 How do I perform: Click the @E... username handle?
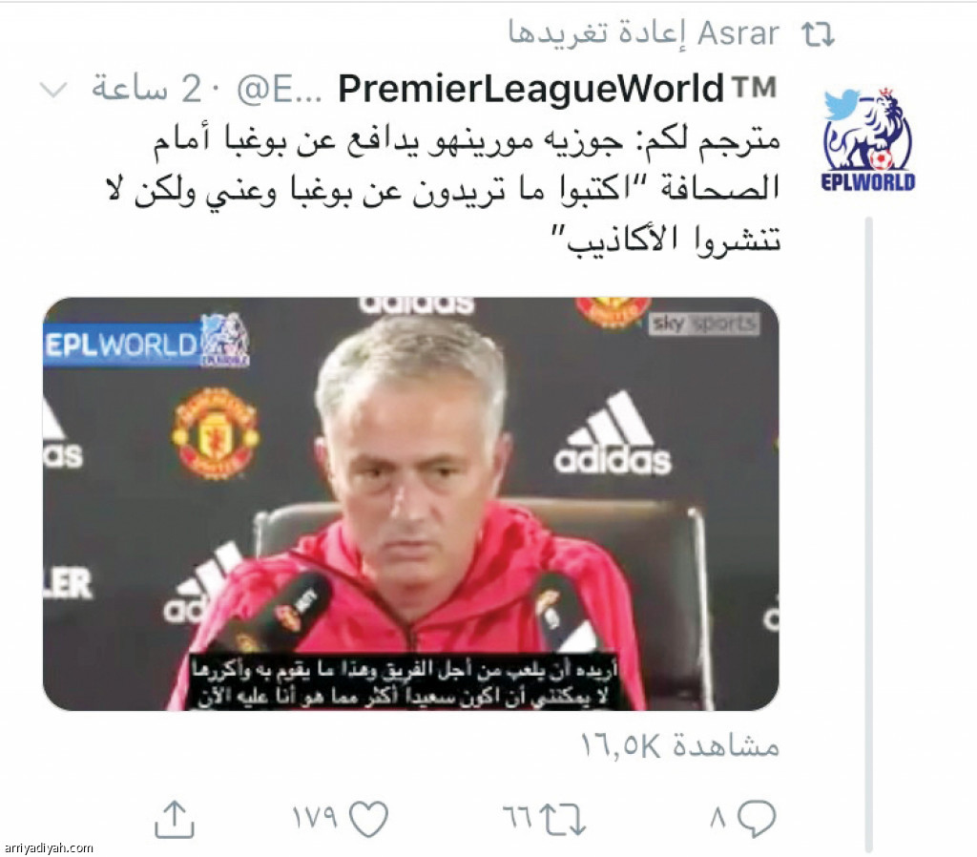280,90
